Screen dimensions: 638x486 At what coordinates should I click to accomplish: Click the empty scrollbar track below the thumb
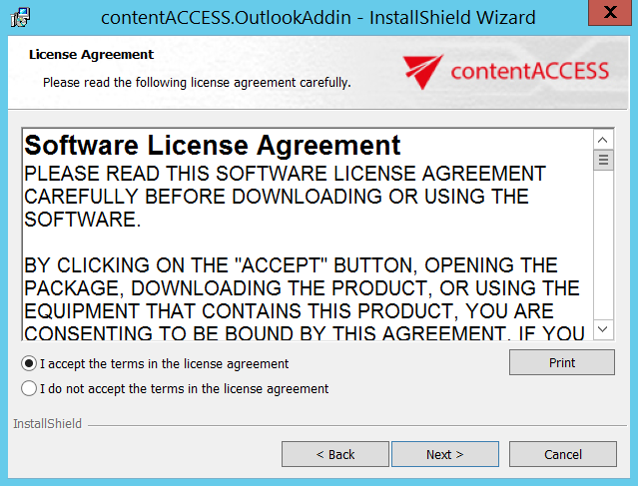coord(603,249)
